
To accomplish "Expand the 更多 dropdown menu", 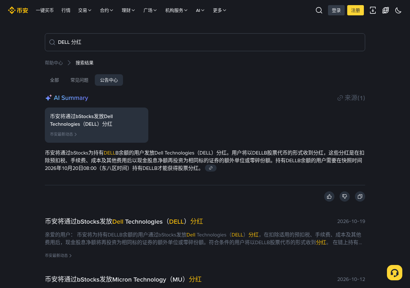I will click(x=220, y=10).
